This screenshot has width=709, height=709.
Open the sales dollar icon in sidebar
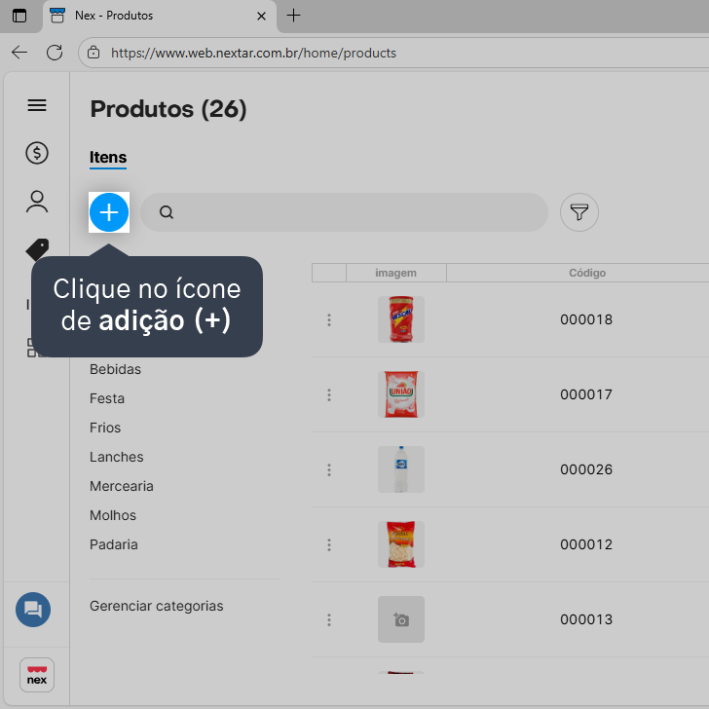37,153
